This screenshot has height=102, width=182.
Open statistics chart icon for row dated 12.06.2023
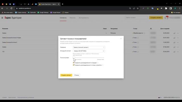point(174,42)
